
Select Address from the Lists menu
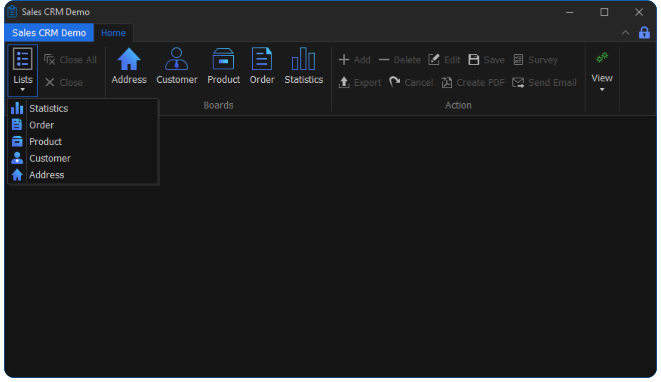click(47, 175)
